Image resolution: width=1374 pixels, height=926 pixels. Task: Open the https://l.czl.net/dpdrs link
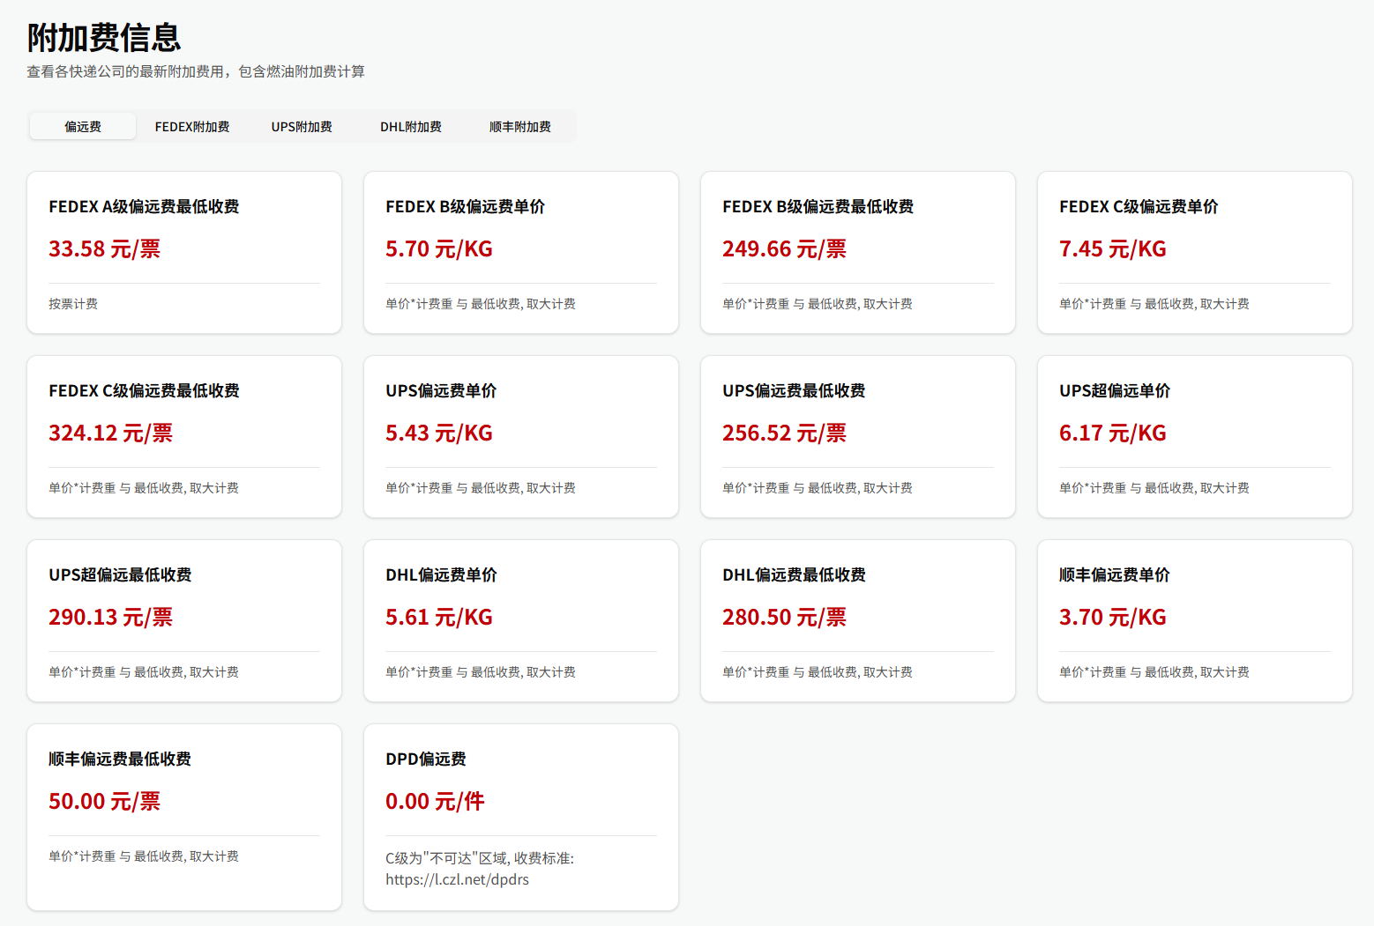pyautogui.click(x=457, y=879)
